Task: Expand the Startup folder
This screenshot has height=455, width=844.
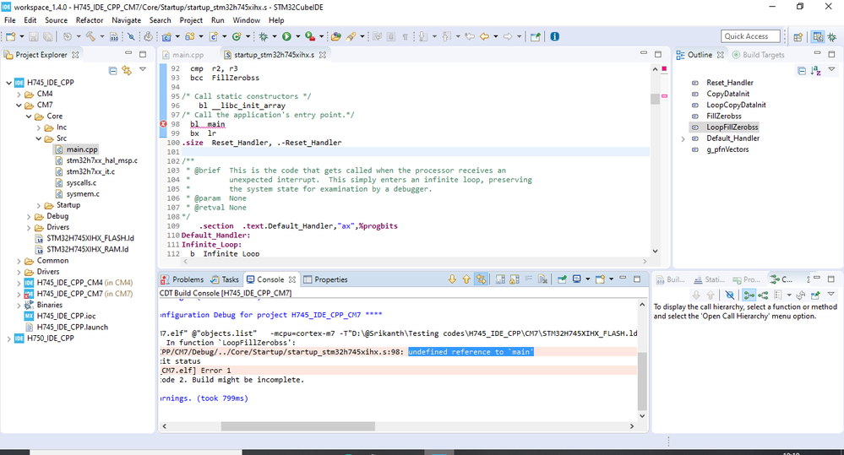Action: pyautogui.click(x=39, y=205)
